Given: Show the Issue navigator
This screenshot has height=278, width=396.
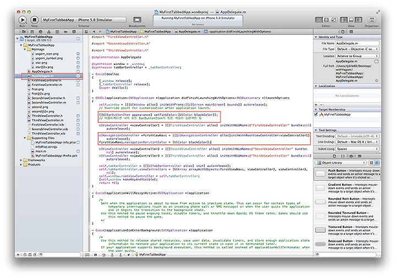Looking at the screenshot, I should (49, 32).
